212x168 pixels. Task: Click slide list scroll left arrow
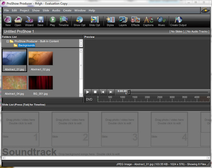(x=3, y=158)
